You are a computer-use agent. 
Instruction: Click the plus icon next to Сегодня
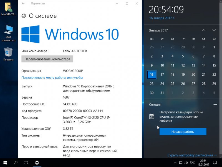coord(215,104)
